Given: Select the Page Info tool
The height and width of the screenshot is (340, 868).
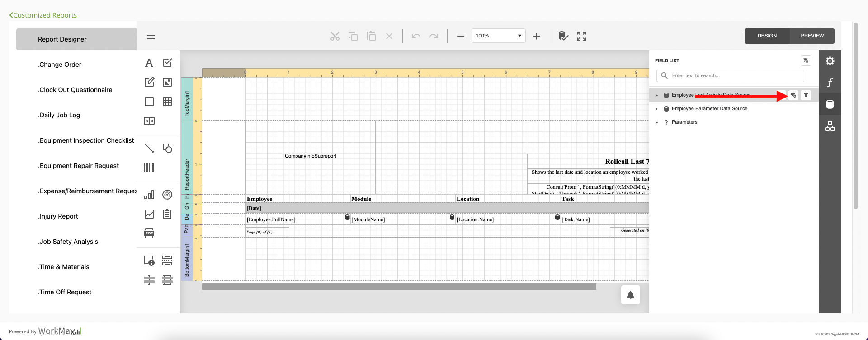Looking at the screenshot, I should pyautogui.click(x=149, y=261).
